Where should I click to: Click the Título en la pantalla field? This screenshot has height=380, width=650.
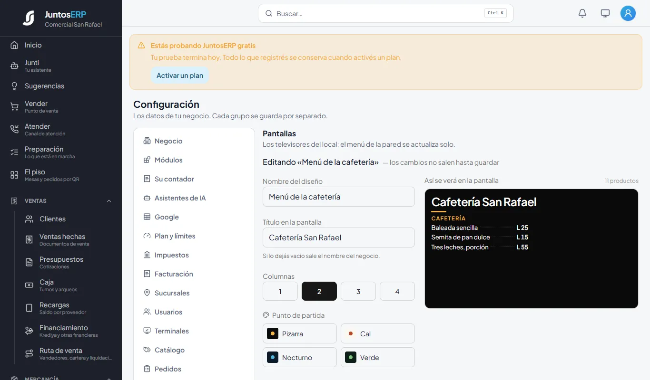pos(339,237)
